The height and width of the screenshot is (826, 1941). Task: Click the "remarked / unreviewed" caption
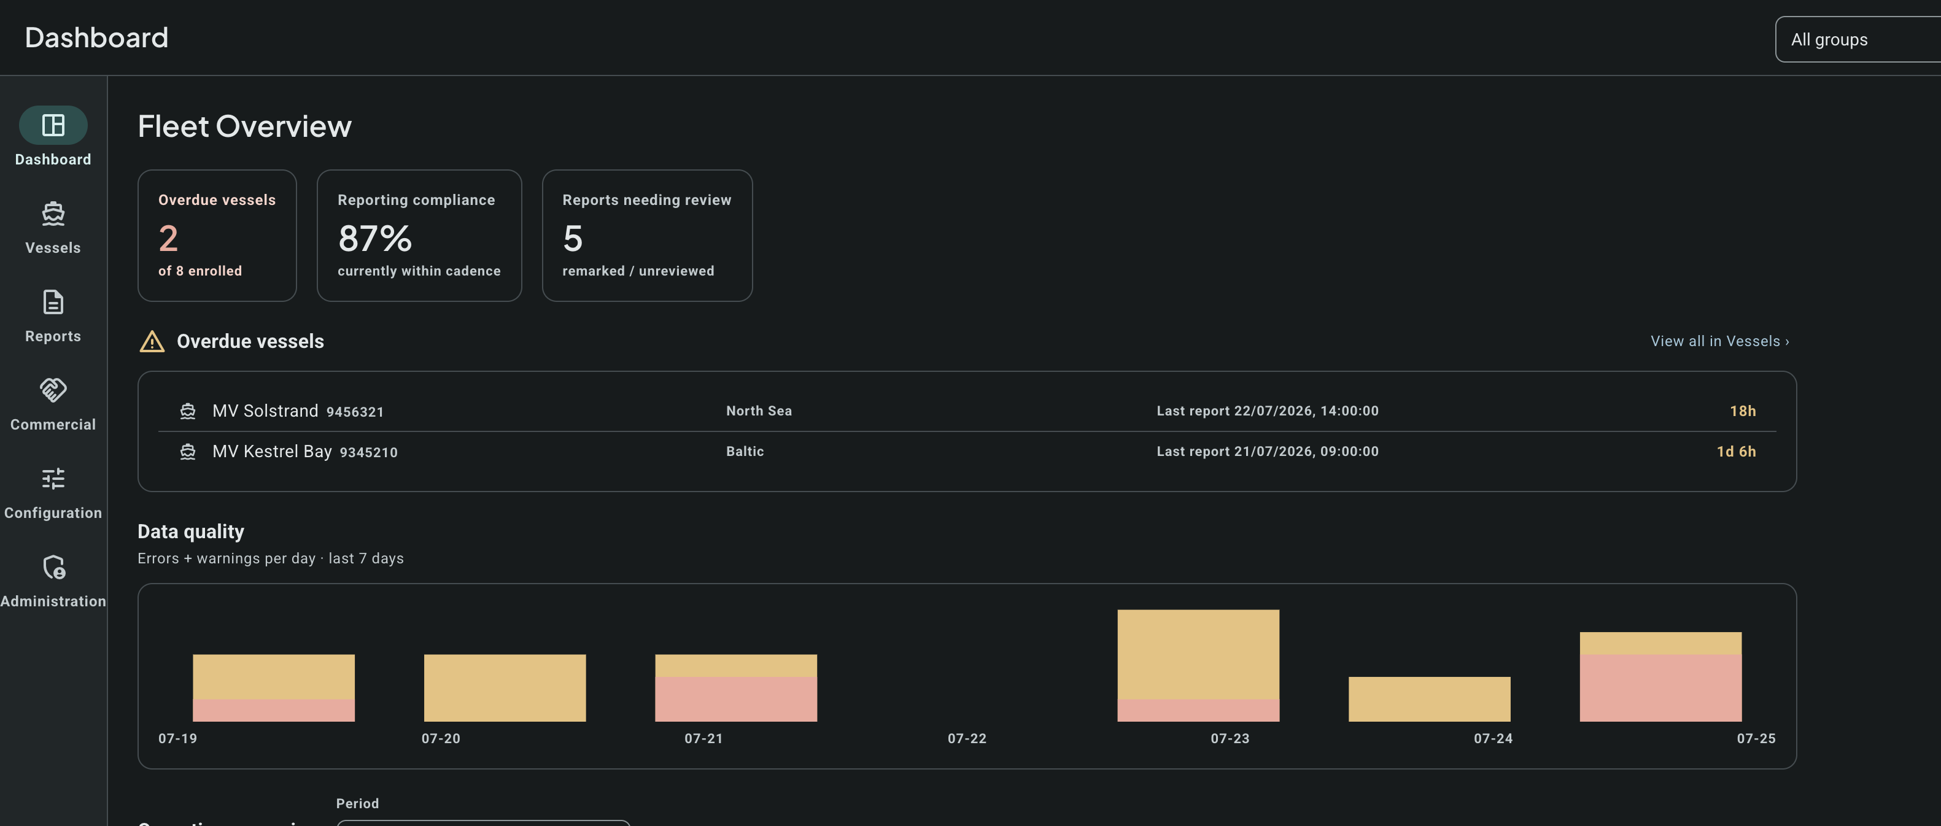pos(638,271)
